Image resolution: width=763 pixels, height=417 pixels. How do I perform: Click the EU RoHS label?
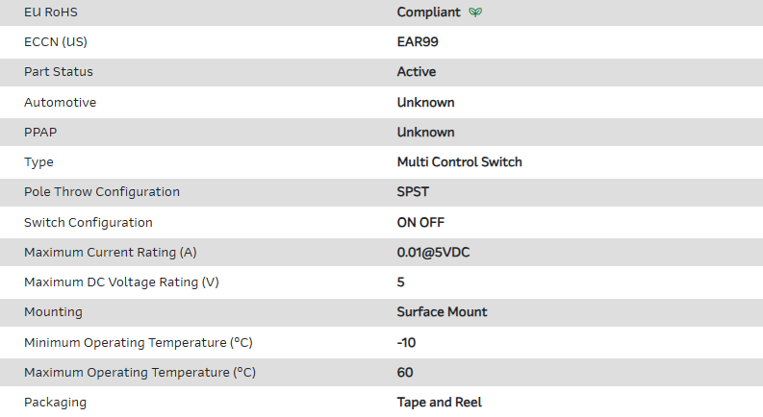click(x=53, y=12)
